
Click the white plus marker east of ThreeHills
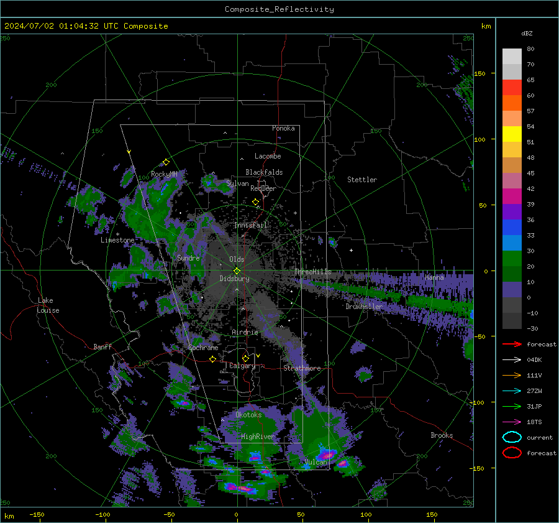point(351,250)
